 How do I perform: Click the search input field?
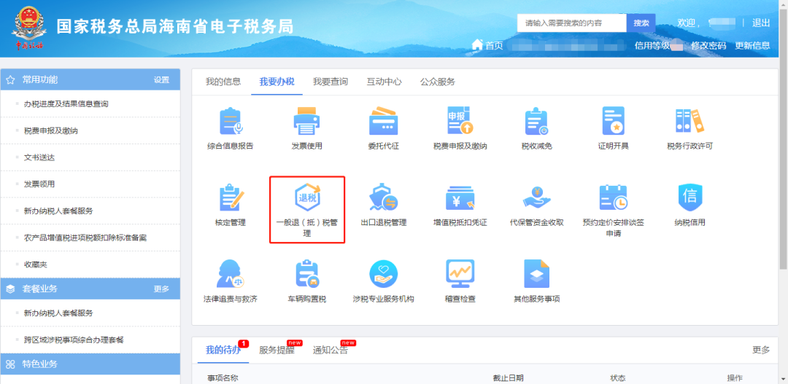572,23
